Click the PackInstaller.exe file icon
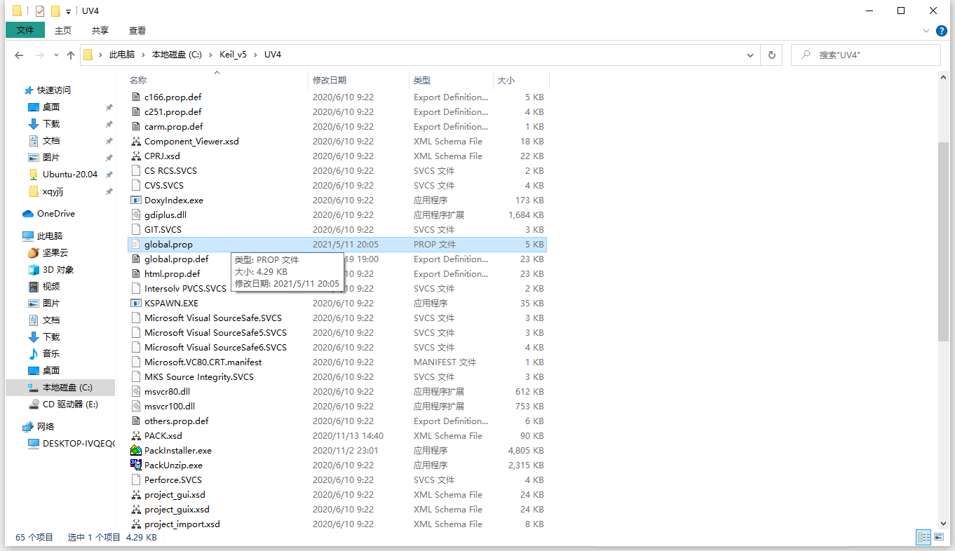Viewport: 955px width, 551px height. pos(136,450)
